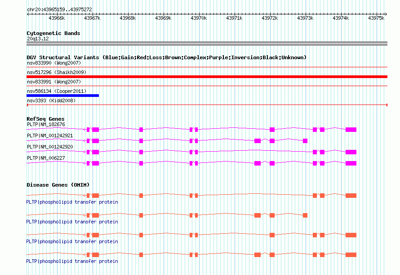This screenshot has height=275, width=400.
Task: Click the 43975k ruler tick label
Action: coord(376,18)
